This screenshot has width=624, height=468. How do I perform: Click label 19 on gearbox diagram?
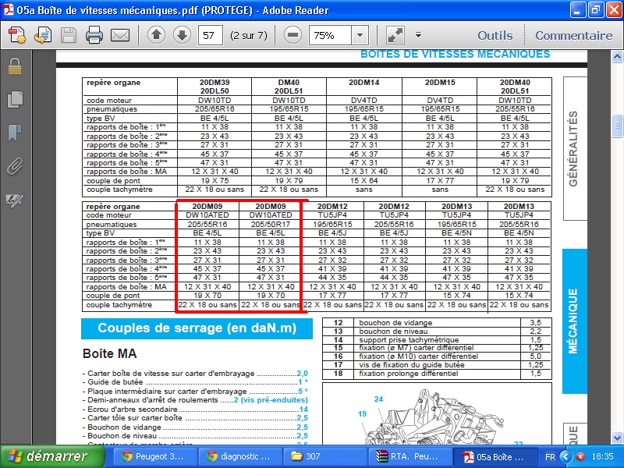(362, 414)
